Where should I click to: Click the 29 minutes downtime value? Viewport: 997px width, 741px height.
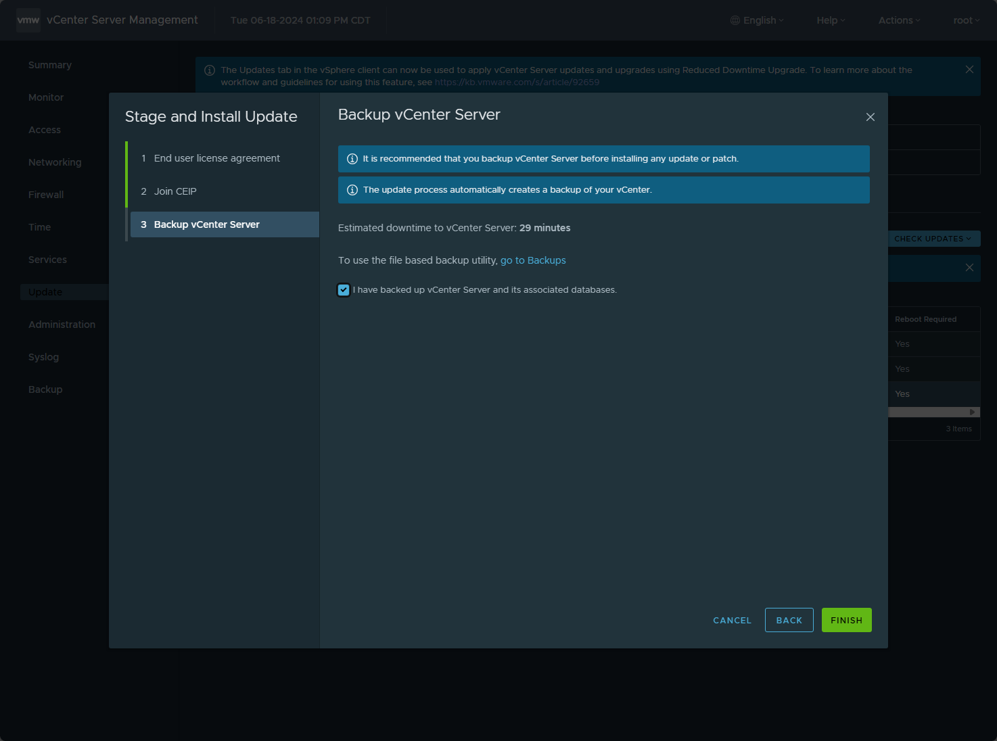[544, 228]
